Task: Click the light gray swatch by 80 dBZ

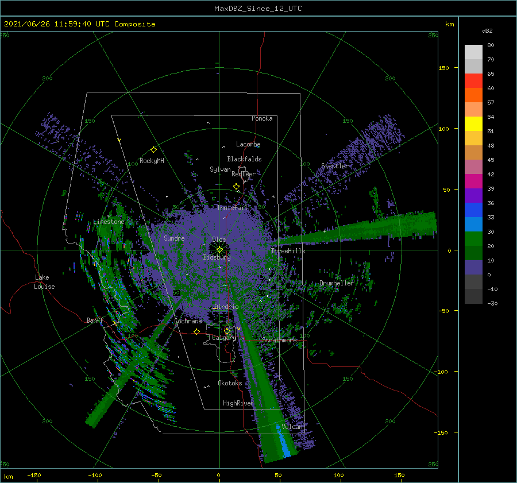Action: (473, 52)
